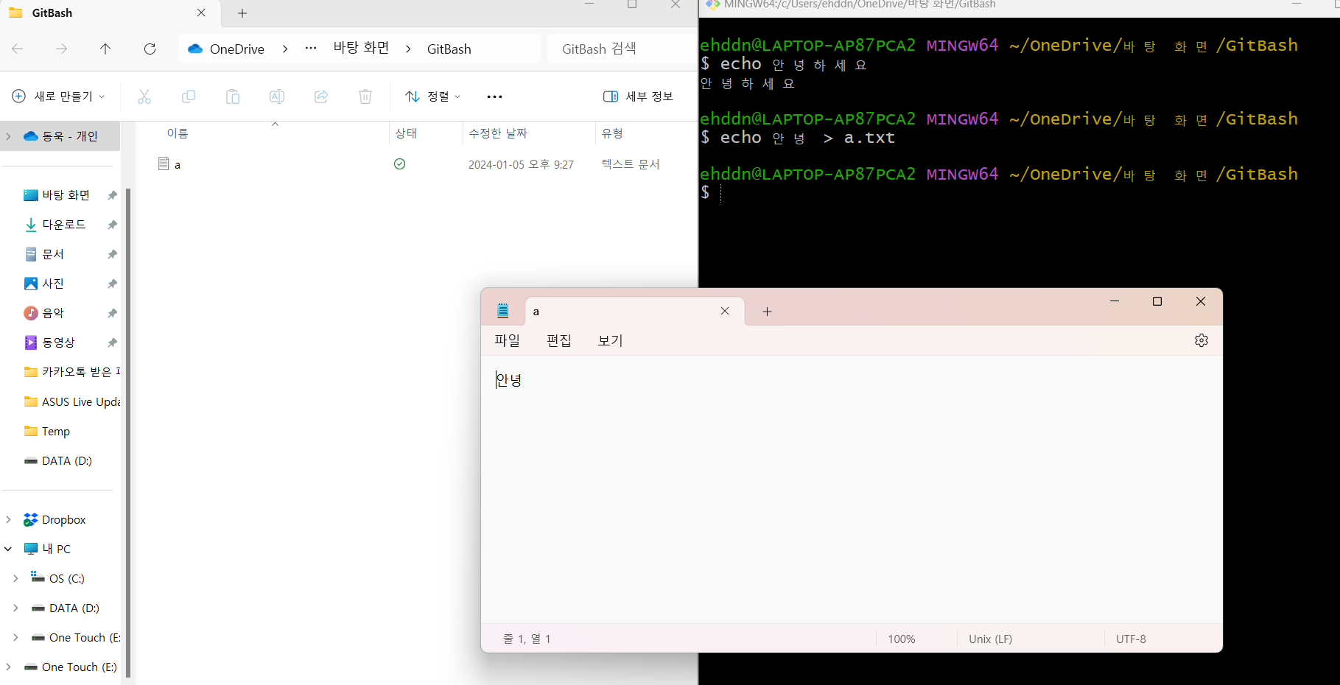This screenshot has width=1340, height=685.
Task: Toggle the 세부 정보 details pane
Action: (638, 96)
